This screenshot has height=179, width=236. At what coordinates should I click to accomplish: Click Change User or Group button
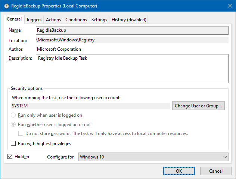coord(198,106)
